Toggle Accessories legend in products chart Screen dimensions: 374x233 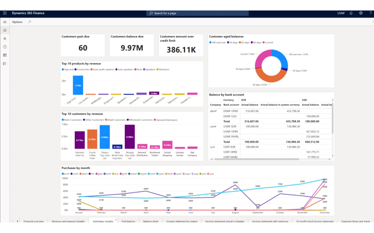[x=82, y=69]
